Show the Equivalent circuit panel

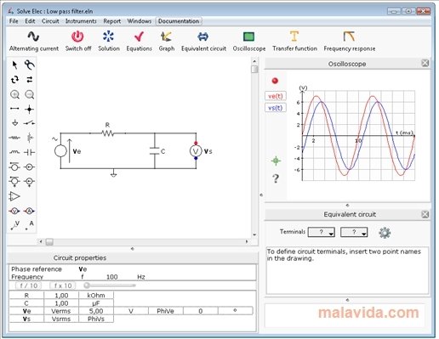(x=203, y=42)
